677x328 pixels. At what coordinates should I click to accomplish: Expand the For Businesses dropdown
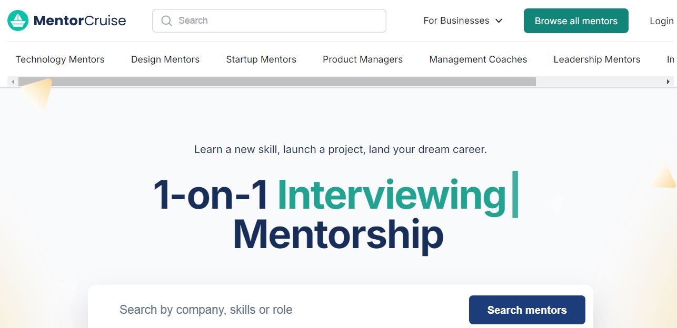click(456, 20)
